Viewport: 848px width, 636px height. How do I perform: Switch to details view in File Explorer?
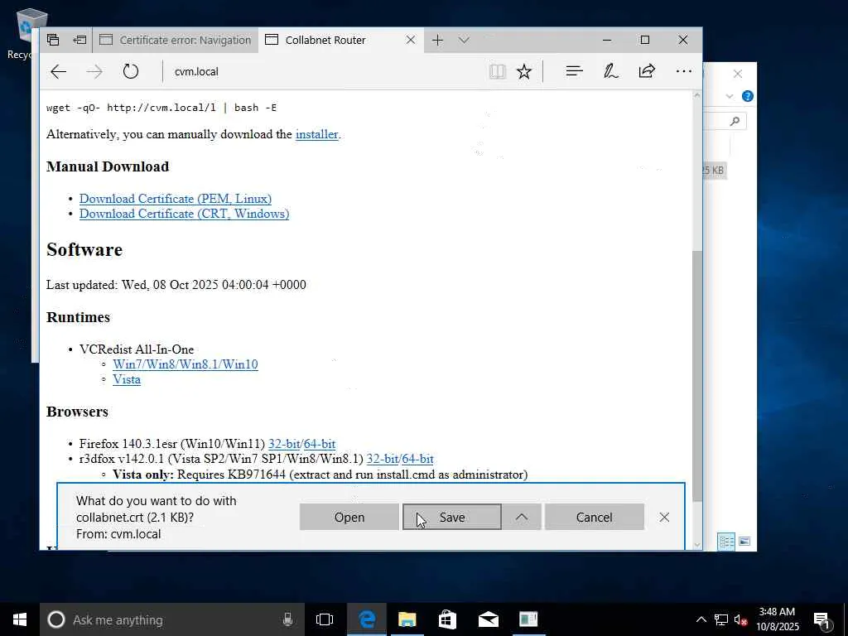click(x=725, y=542)
